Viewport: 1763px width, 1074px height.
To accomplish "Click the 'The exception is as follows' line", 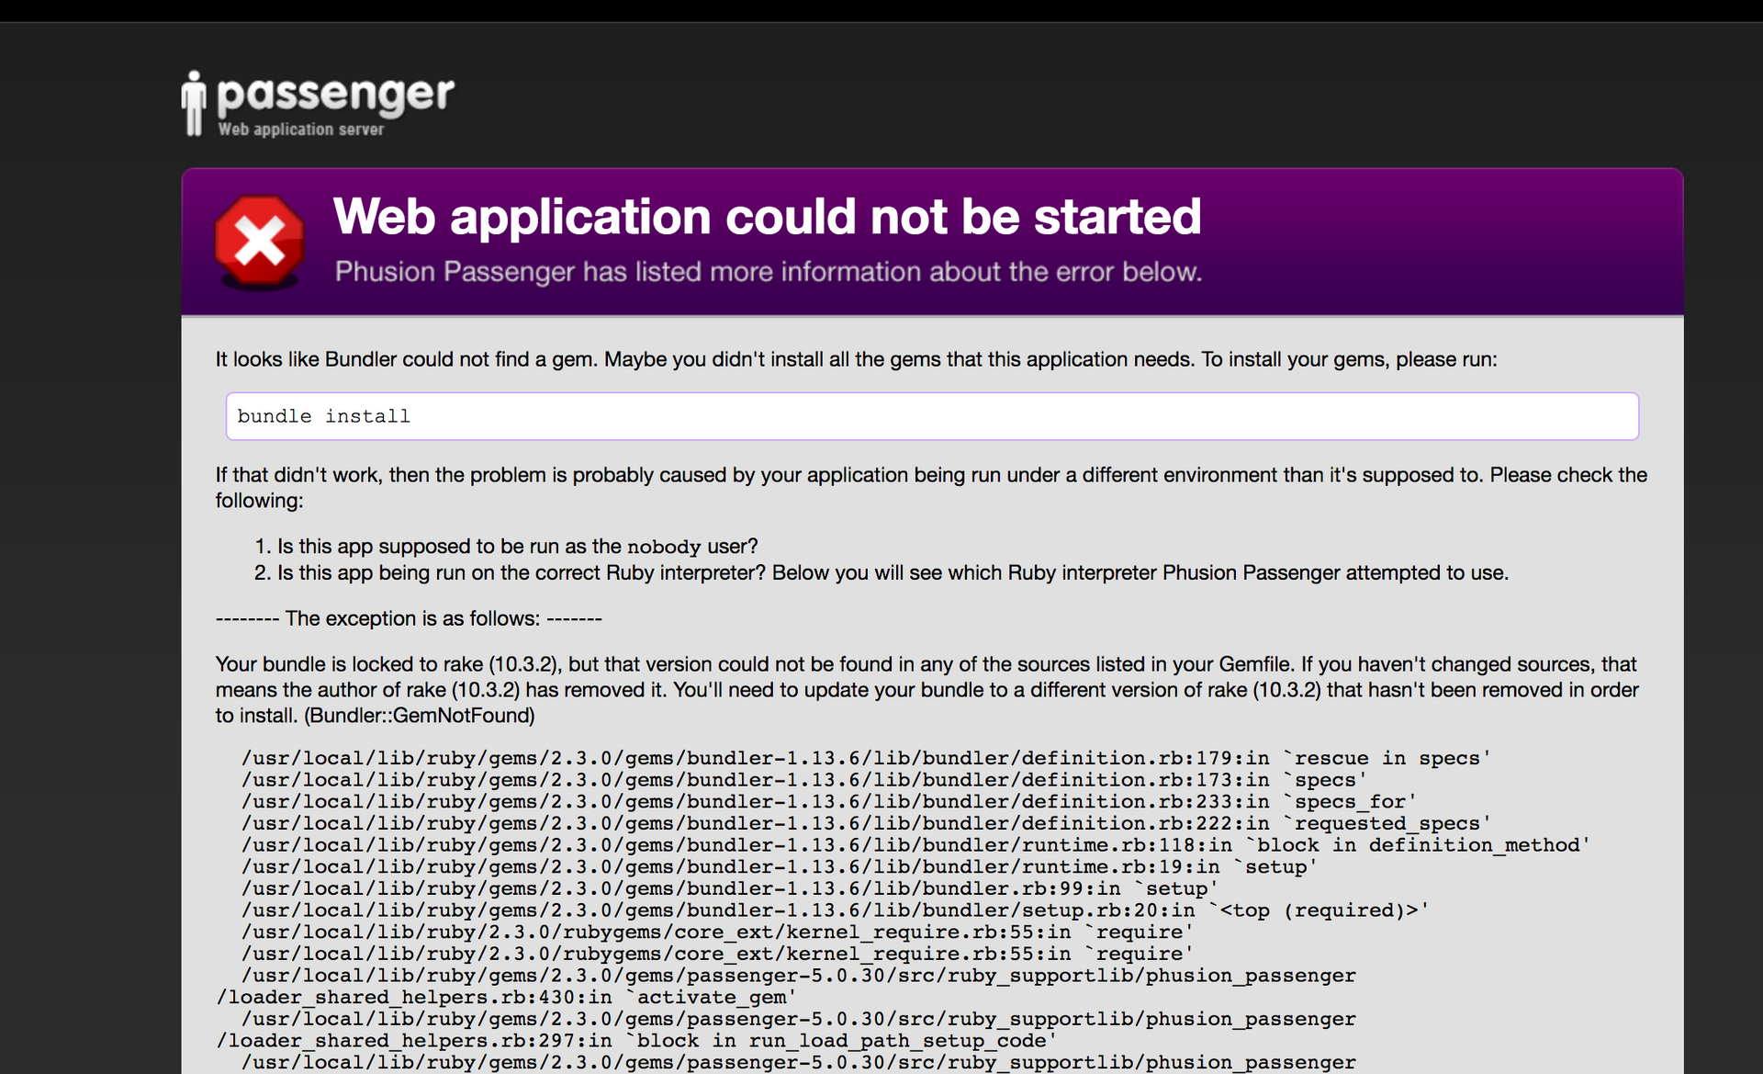I will tap(409, 618).
